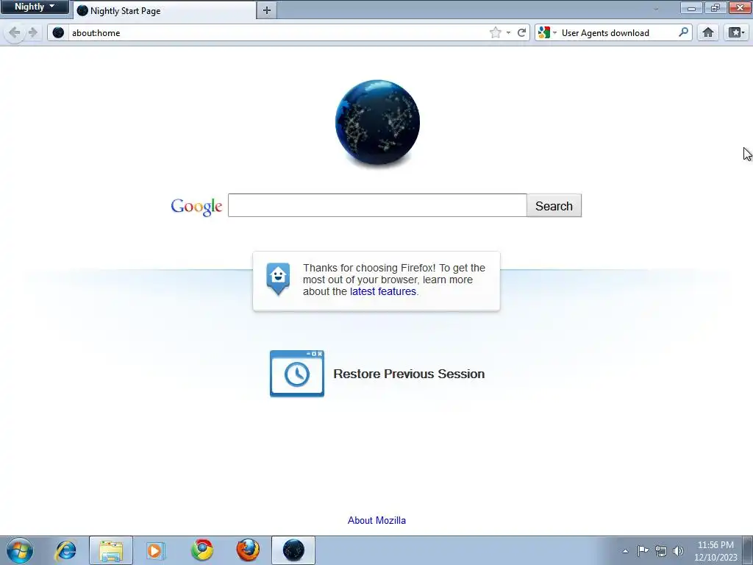Screen dimensions: 753x565
Task: Open Windows Explorer from the taskbar
Action: tap(111, 550)
